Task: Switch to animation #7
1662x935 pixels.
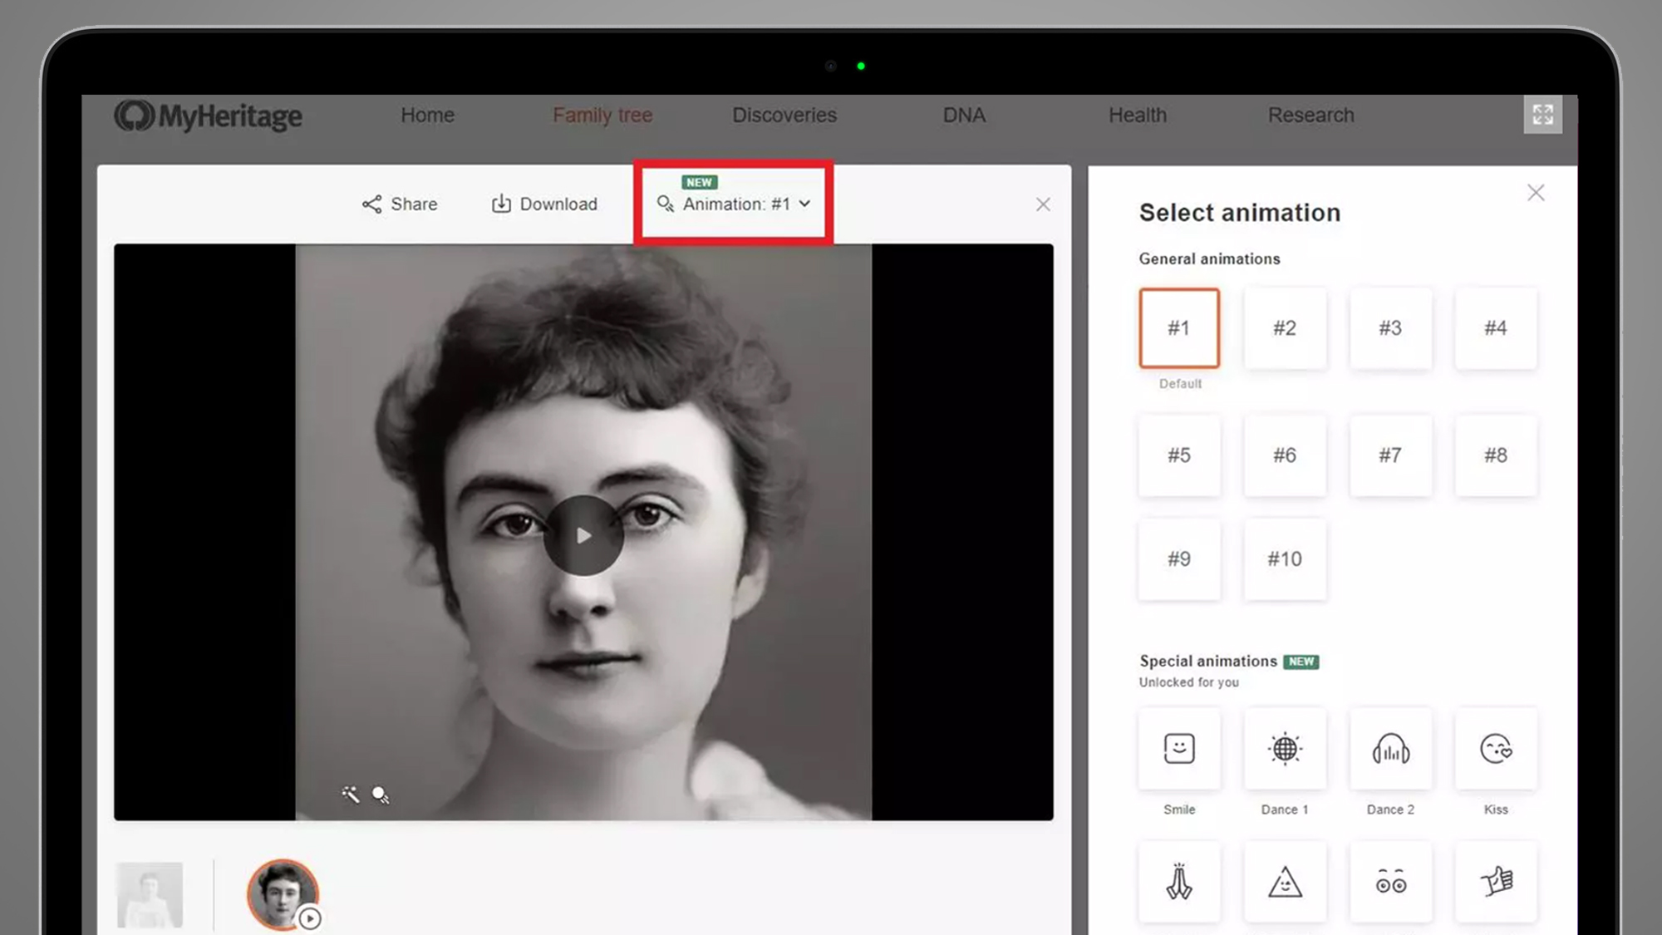Action: [1390, 455]
